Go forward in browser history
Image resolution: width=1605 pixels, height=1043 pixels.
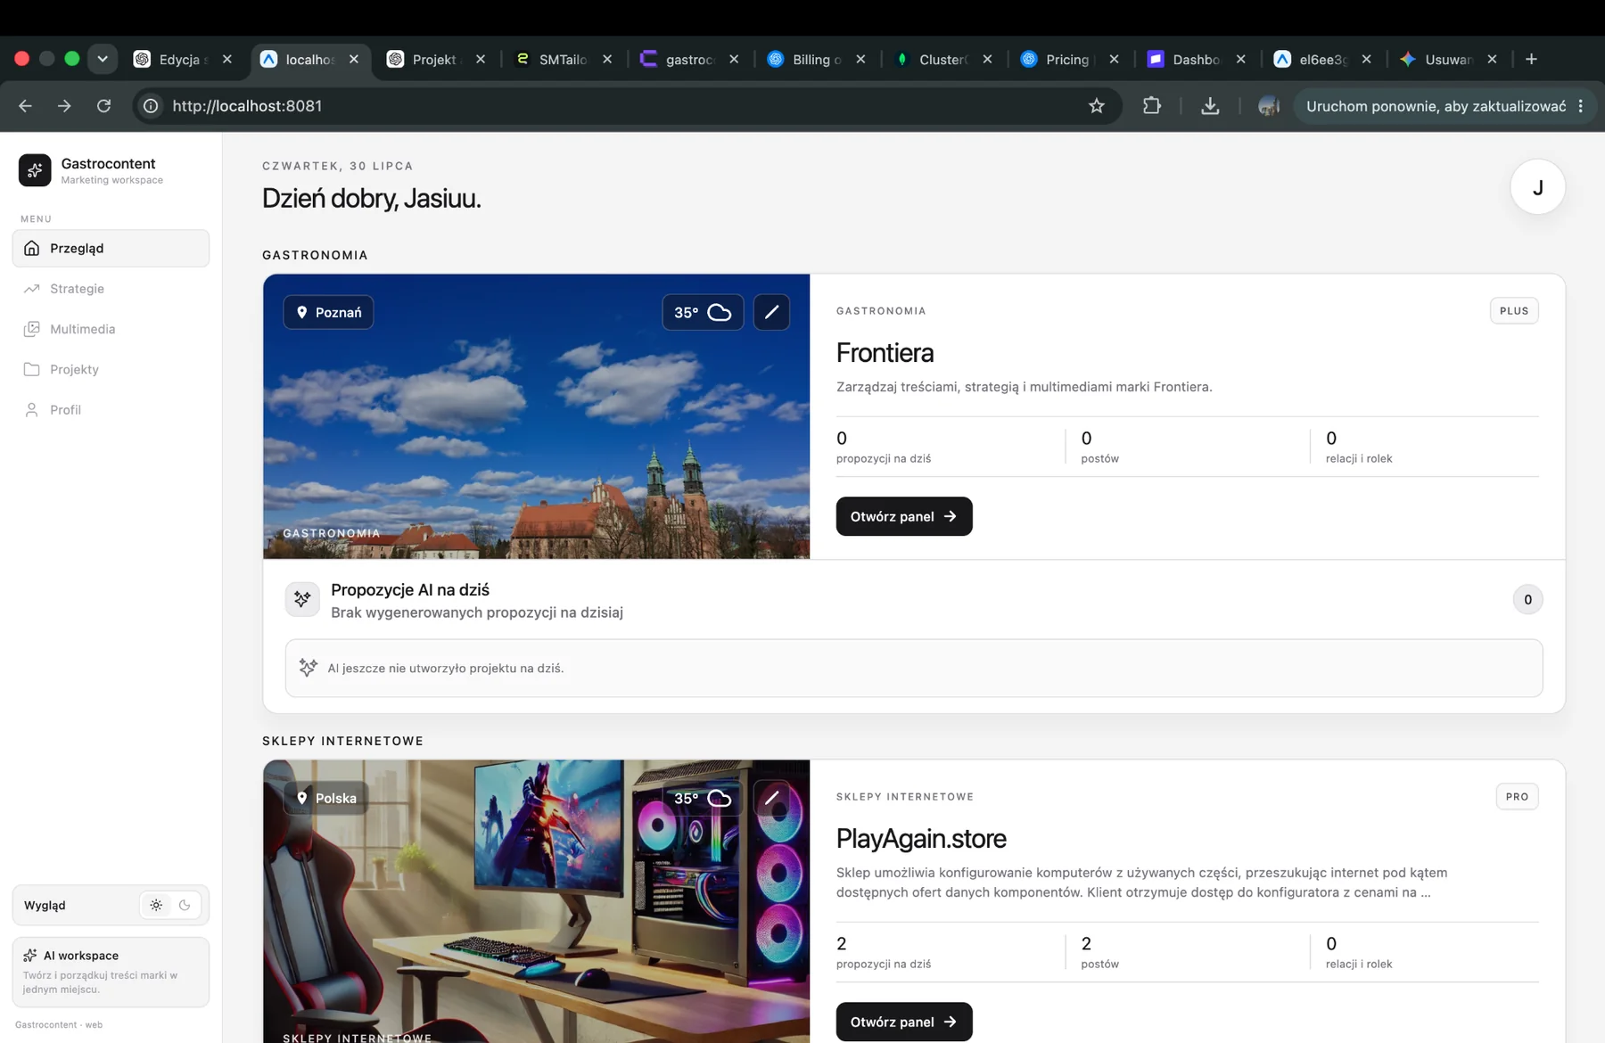[64, 106]
